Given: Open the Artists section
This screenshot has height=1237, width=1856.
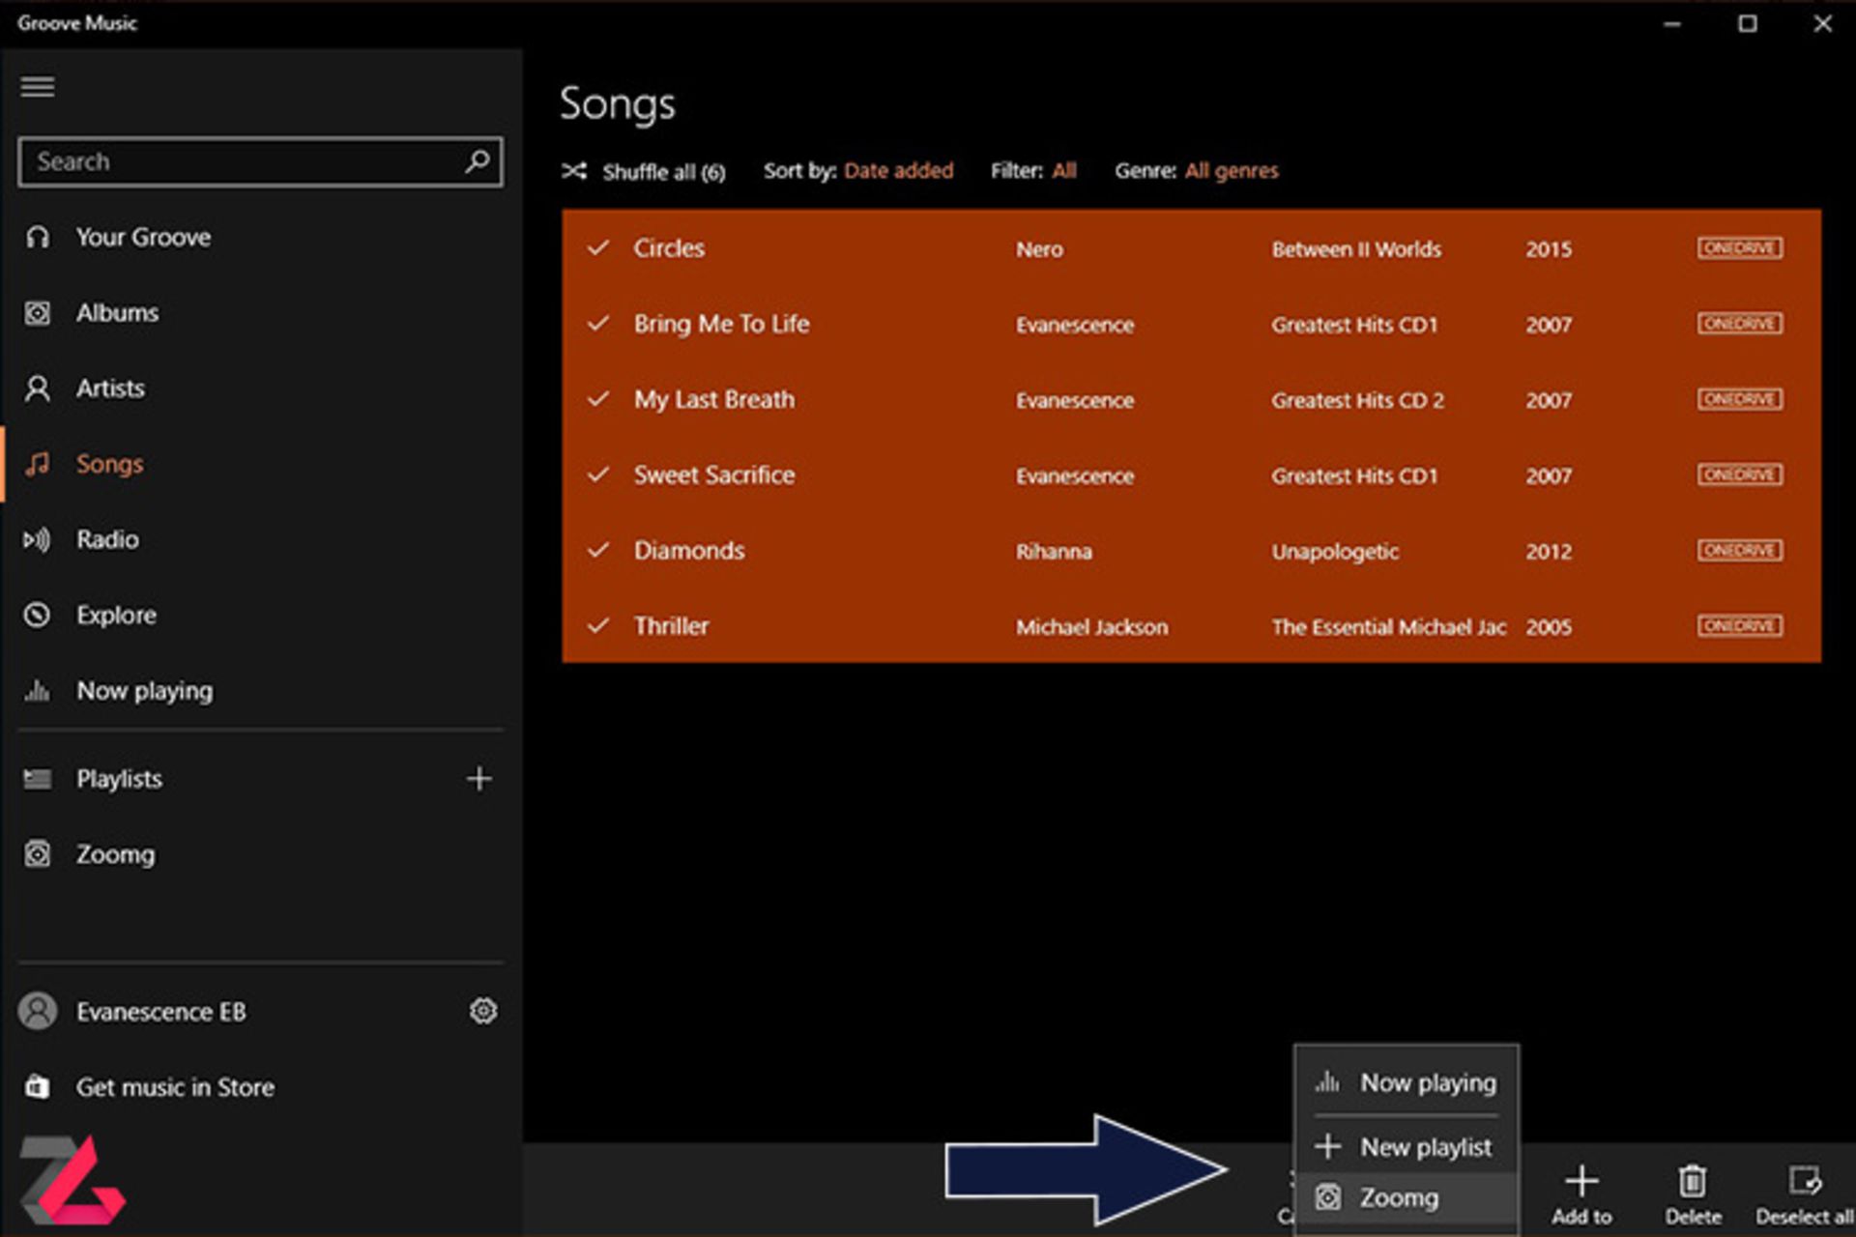Looking at the screenshot, I should point(110,388).
